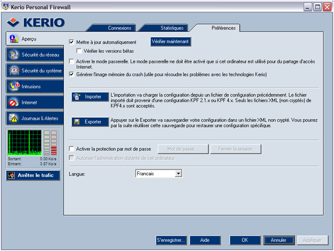
Task: Click the S'enregistrer... button
Action: point(171,240)
